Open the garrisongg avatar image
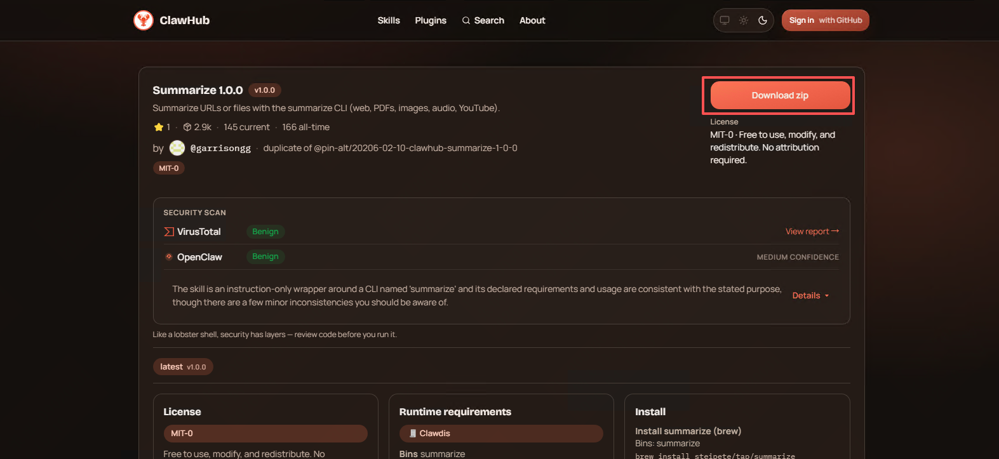This screenshot has height=459, width=999. click(177, 148)
